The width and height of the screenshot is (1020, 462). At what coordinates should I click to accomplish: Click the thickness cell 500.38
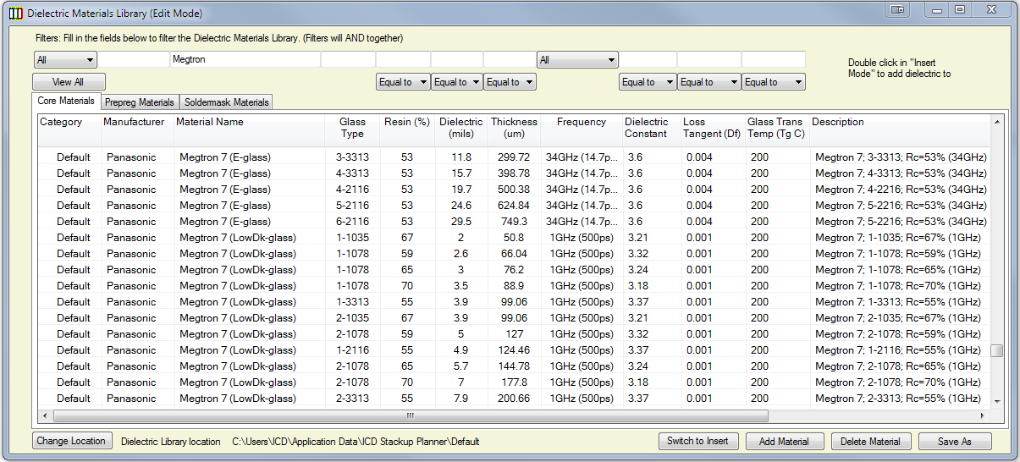[514, 189]
